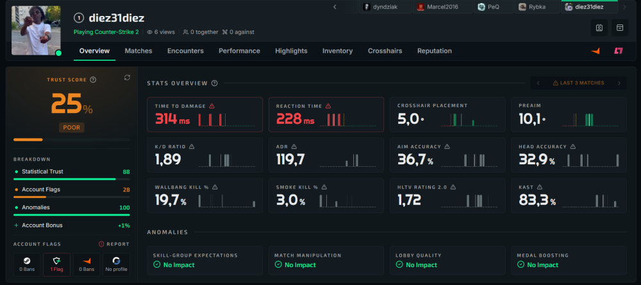Open the Reputation tab
The image size is (641, 285).
435,51
